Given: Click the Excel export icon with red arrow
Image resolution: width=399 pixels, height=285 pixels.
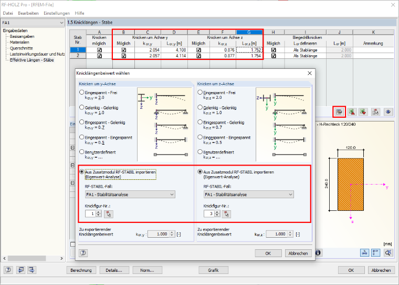Looking at the screenshot, I should [x=352, y=112].
